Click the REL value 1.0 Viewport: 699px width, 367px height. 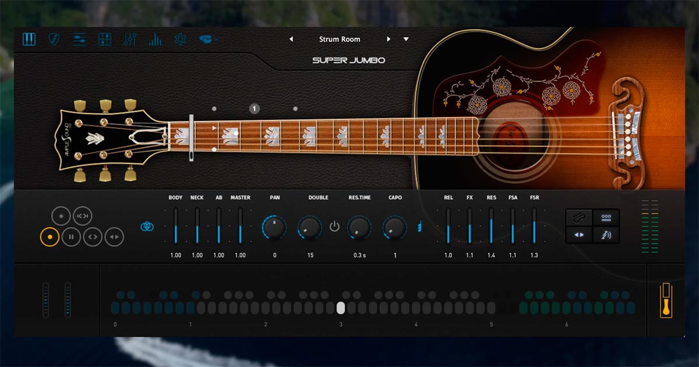pos(448,255)
